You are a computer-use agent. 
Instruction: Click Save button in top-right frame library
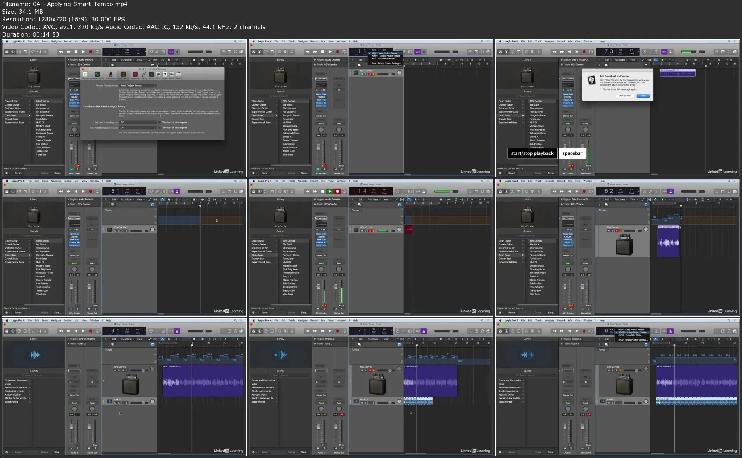click(x=551, y=173)
